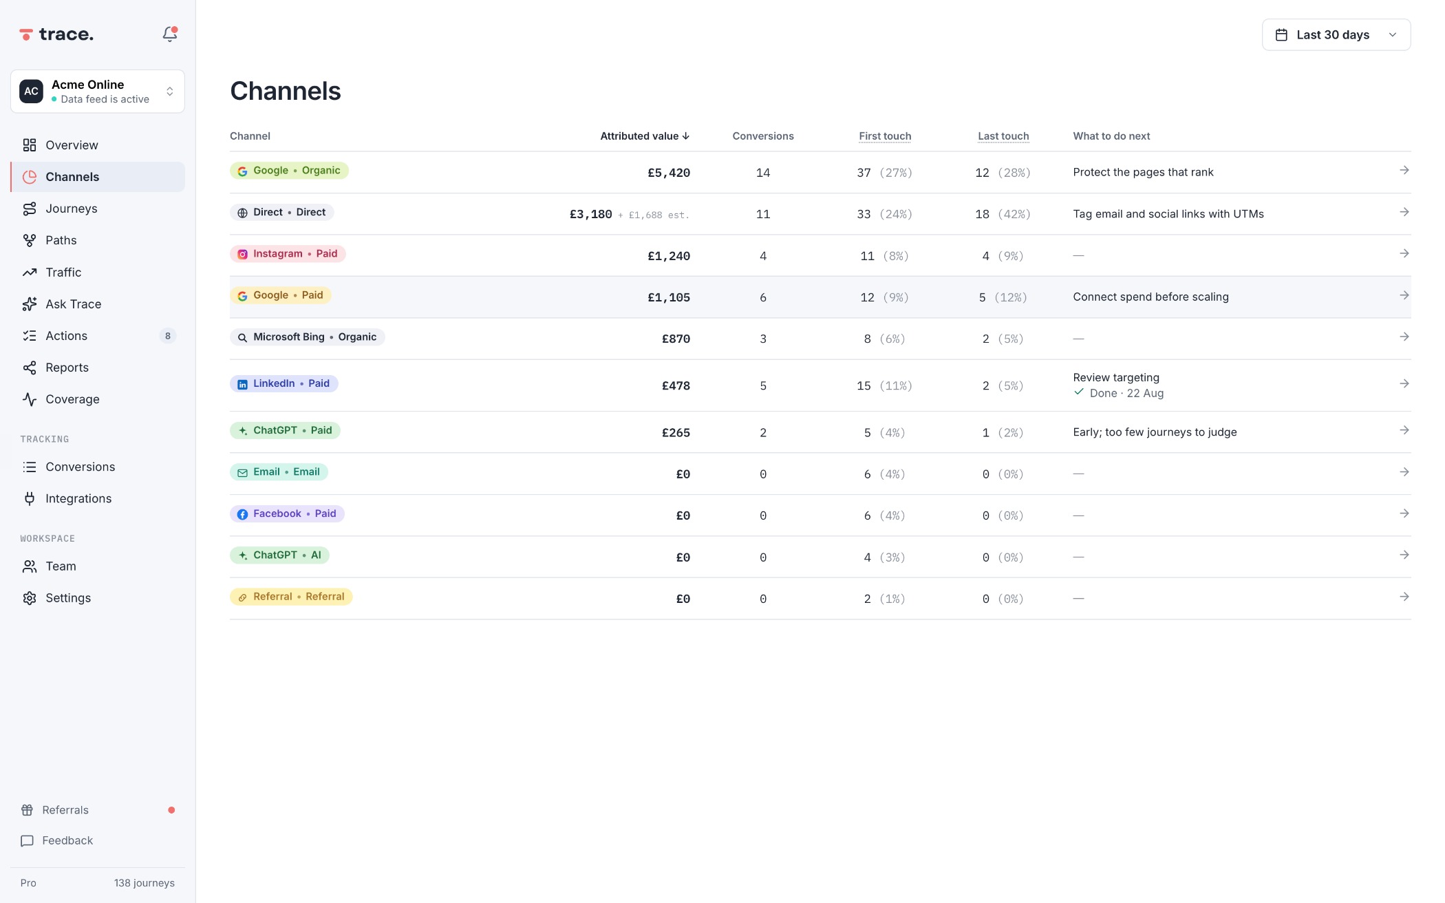
Task: Go to Overview in sidebar
Action: tap(98, 145)
